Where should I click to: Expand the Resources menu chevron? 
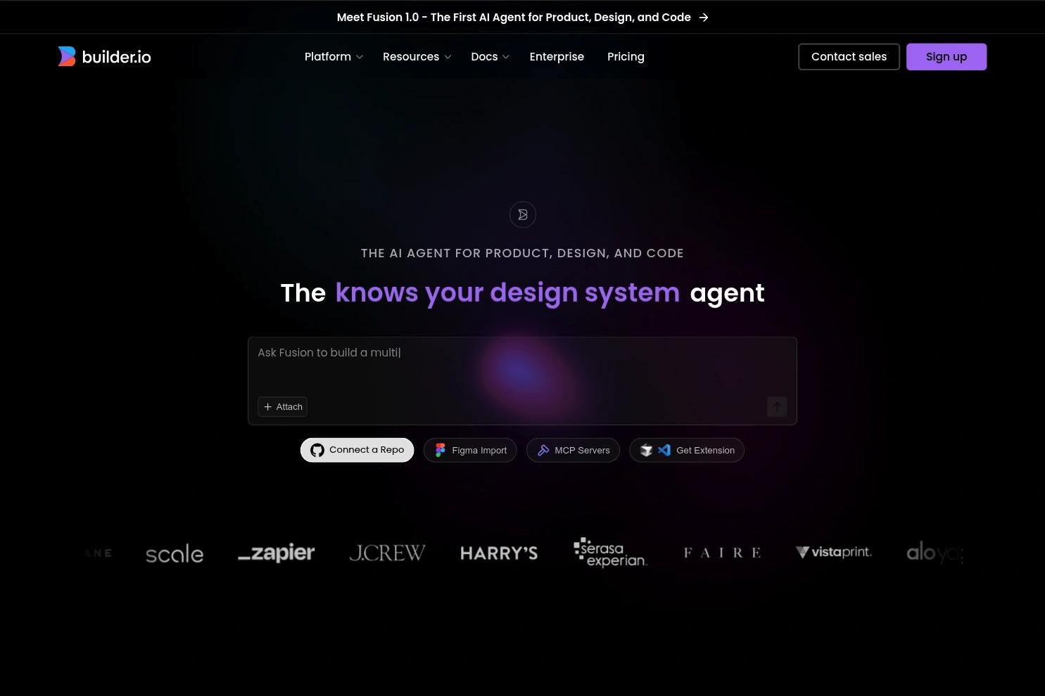pos(447,57)
